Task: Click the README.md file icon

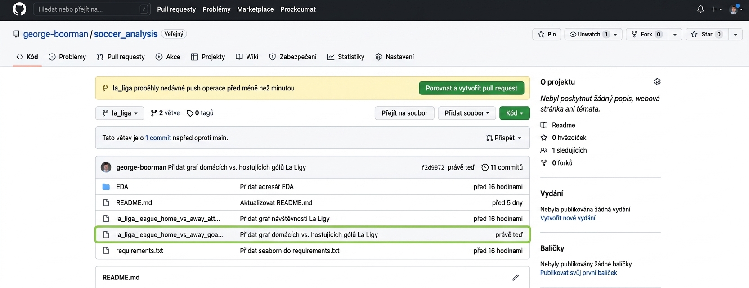Action: tap(106, 203)
